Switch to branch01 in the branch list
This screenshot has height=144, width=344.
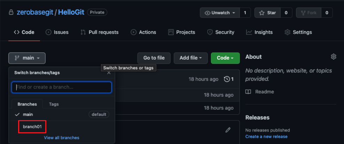[x=32, y=127]
